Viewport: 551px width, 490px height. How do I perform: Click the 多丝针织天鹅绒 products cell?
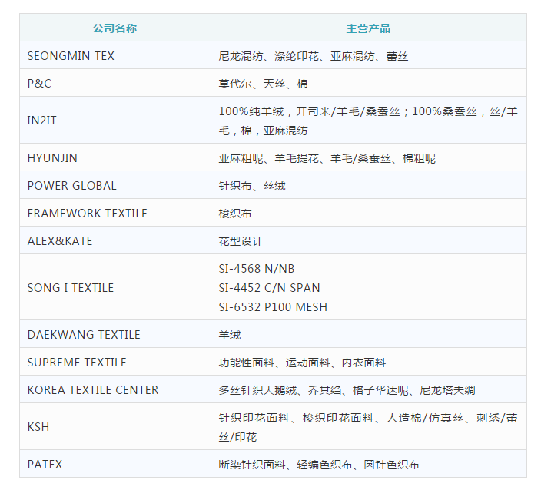click(368, 389)
